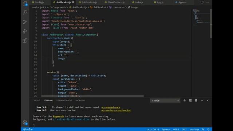The width and height of the screenshot is (233, 131).
Task: Open editor More Actions ellipsis menu
Action: [208, 2]
